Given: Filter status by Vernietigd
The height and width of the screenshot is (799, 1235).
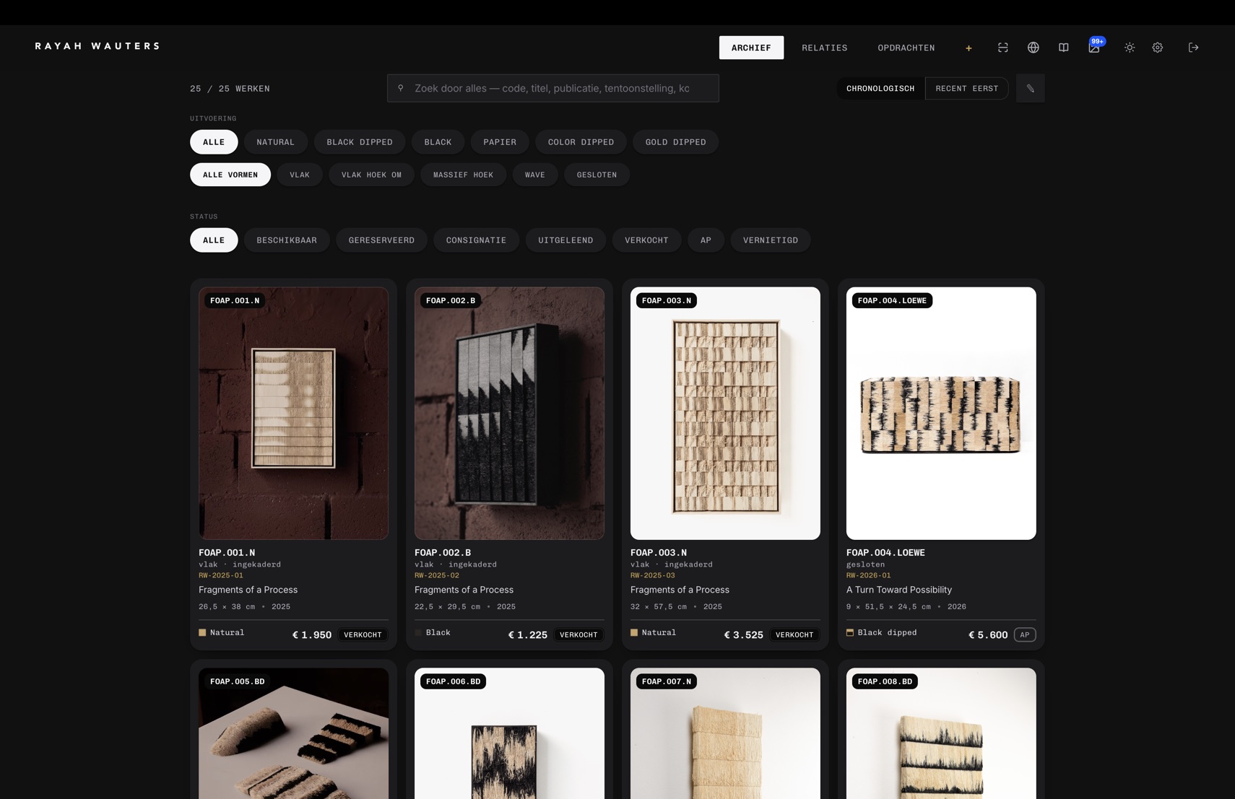Looking at the screenshot, I should pyautogui.click(x=771, y=240).
